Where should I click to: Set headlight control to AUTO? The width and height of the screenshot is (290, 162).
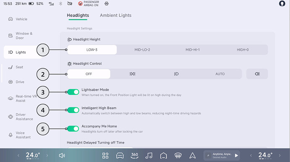[220, 74]
